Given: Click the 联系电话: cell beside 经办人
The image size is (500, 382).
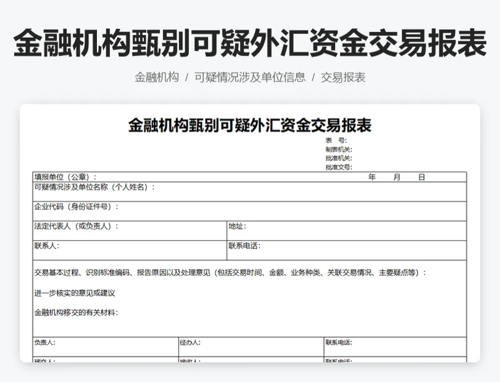Looking at the screenshot, I should pyautogui.click(x=396, y=346).
